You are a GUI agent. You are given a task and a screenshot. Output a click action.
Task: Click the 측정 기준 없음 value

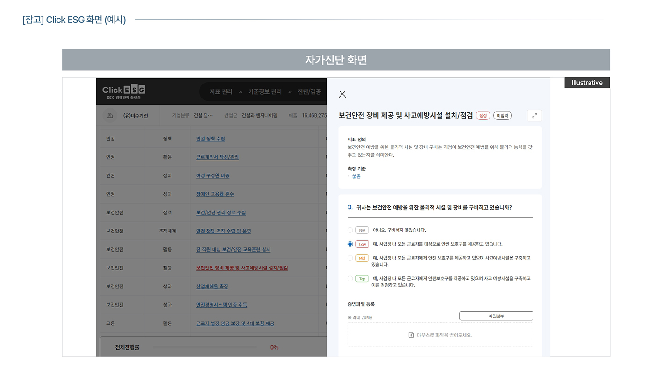tap(356, 176)
